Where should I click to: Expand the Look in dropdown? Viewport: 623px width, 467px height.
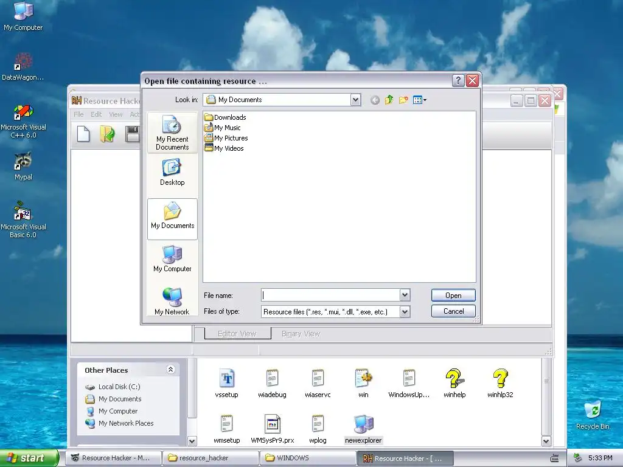(x=355, y=100)
